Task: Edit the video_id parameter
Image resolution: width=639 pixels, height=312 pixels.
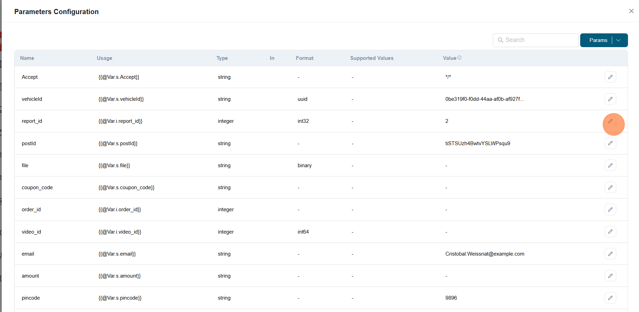Action: (x=610, y=232)
